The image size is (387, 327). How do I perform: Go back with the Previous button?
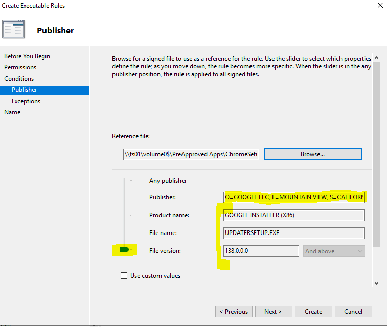point(234,312)
